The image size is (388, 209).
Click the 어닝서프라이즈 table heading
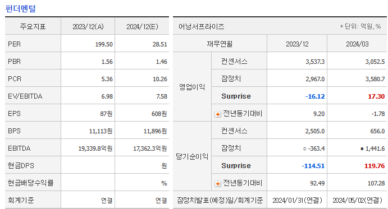coord(202,26)
